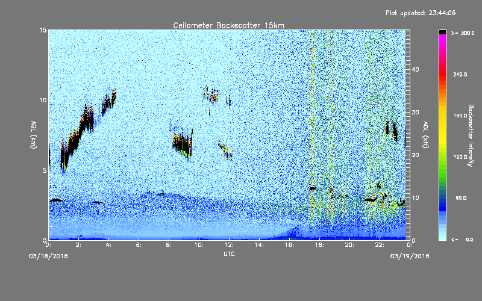Click the '20:' hour tick label
This screenshot has width=482, height=301.
point(350,245)
